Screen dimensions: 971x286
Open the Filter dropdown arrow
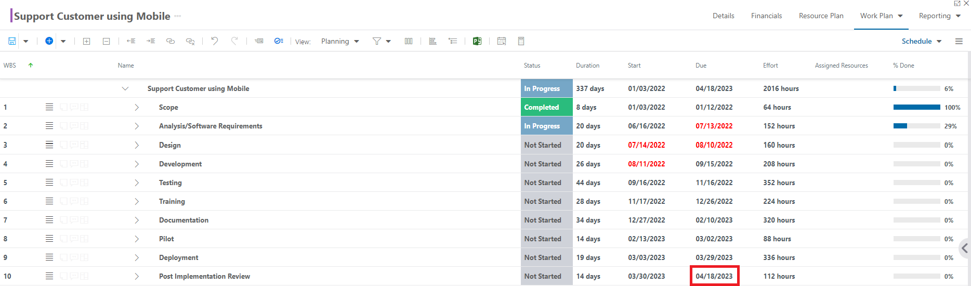(x=388, y=41)
